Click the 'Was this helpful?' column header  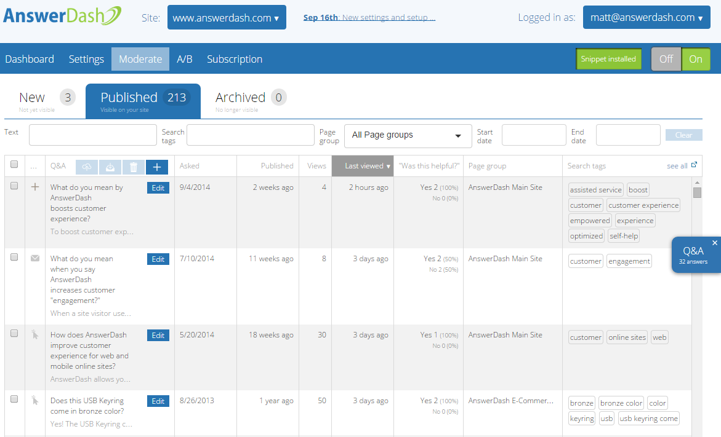(429, 166)
